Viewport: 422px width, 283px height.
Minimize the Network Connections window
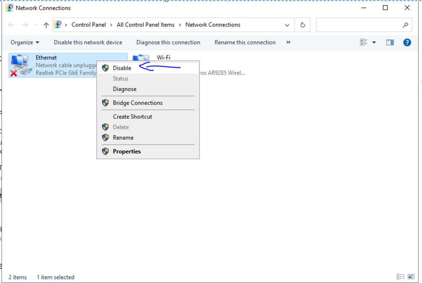[x=363, y=8]
